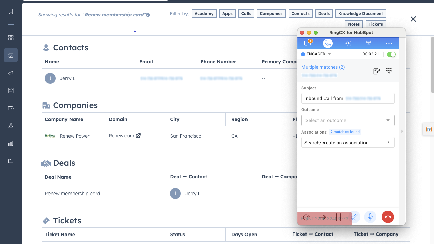Viewport: 434px width, 244px height.
Task: Open RingCX chat messages icon with badge
Action: coord(308,43)
